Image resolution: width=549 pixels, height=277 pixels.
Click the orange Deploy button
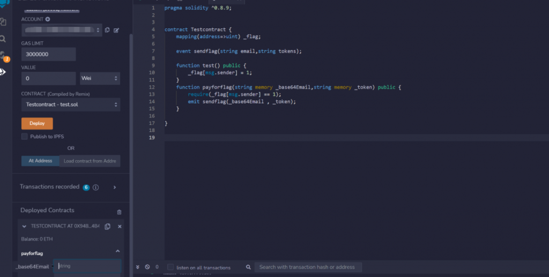point(37,123)
